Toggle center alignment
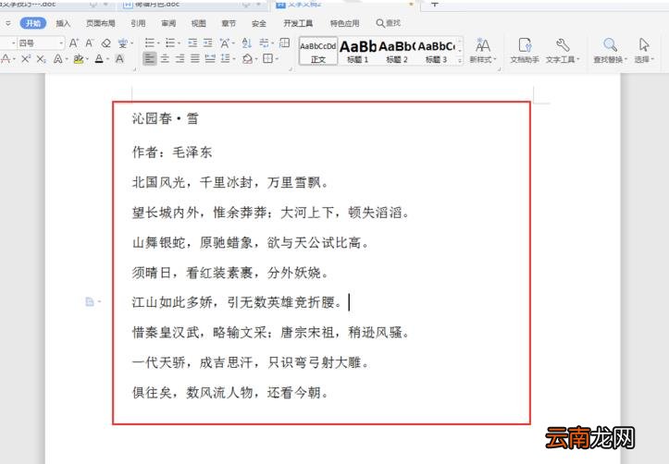This screenshot has width=669, height=464. click(165, 59)
